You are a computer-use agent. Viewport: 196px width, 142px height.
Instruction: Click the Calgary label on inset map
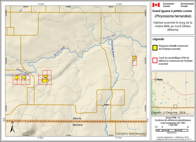coord(159,79)
